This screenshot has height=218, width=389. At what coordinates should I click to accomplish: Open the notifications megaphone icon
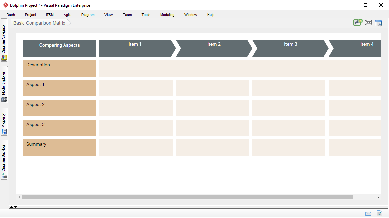point(358,23)
